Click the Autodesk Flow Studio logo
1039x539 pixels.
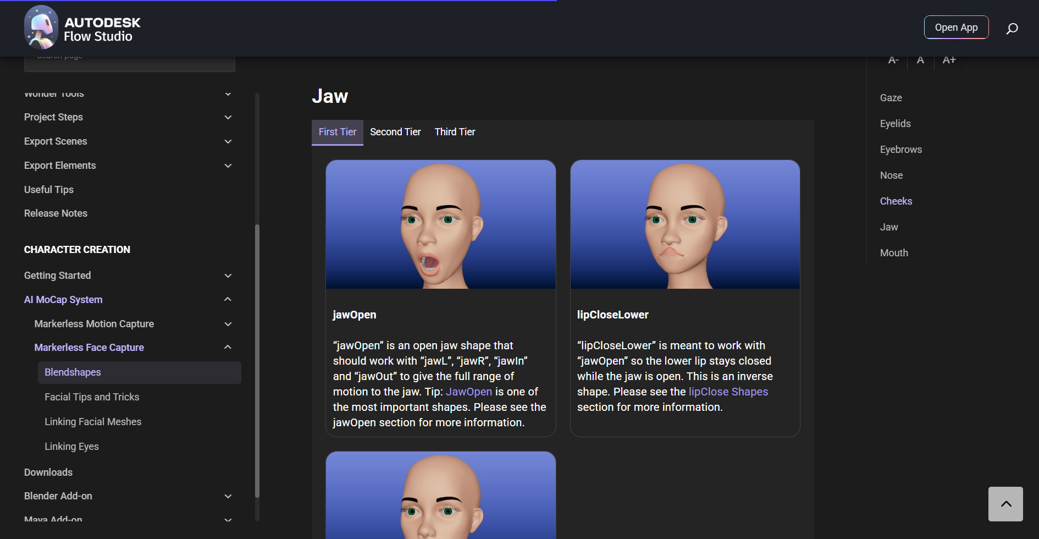[82, 28]
